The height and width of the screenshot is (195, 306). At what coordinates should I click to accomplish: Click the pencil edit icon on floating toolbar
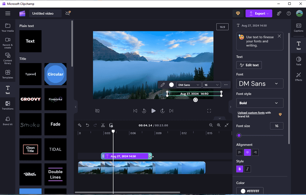coord(163,85)
